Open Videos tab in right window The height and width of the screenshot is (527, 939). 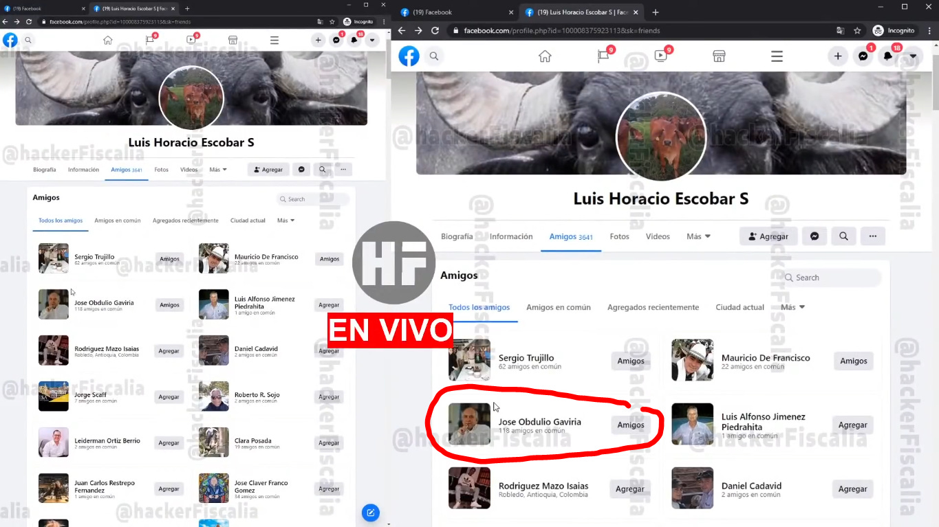658,236
